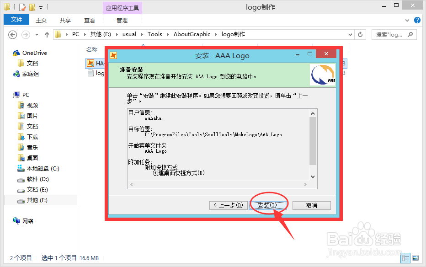The image size is (426, 267).
Task: Click scroll down arrow in install summary
Action: (x=313, y=177)
